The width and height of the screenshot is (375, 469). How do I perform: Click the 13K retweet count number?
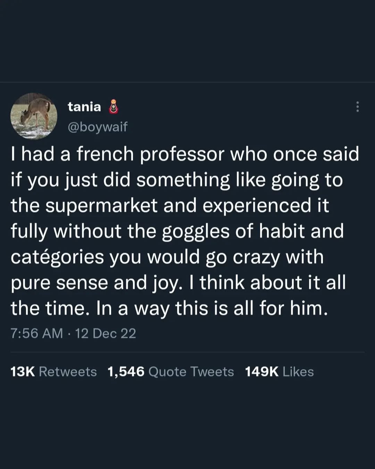click(23, 372)
